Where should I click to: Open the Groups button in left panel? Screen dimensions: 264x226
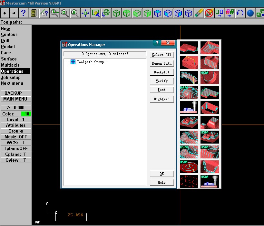click(16, 131)
